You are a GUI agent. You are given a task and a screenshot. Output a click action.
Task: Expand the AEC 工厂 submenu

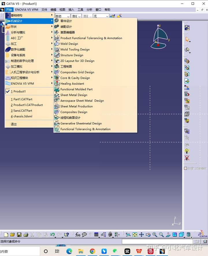[x=29, y=38]
